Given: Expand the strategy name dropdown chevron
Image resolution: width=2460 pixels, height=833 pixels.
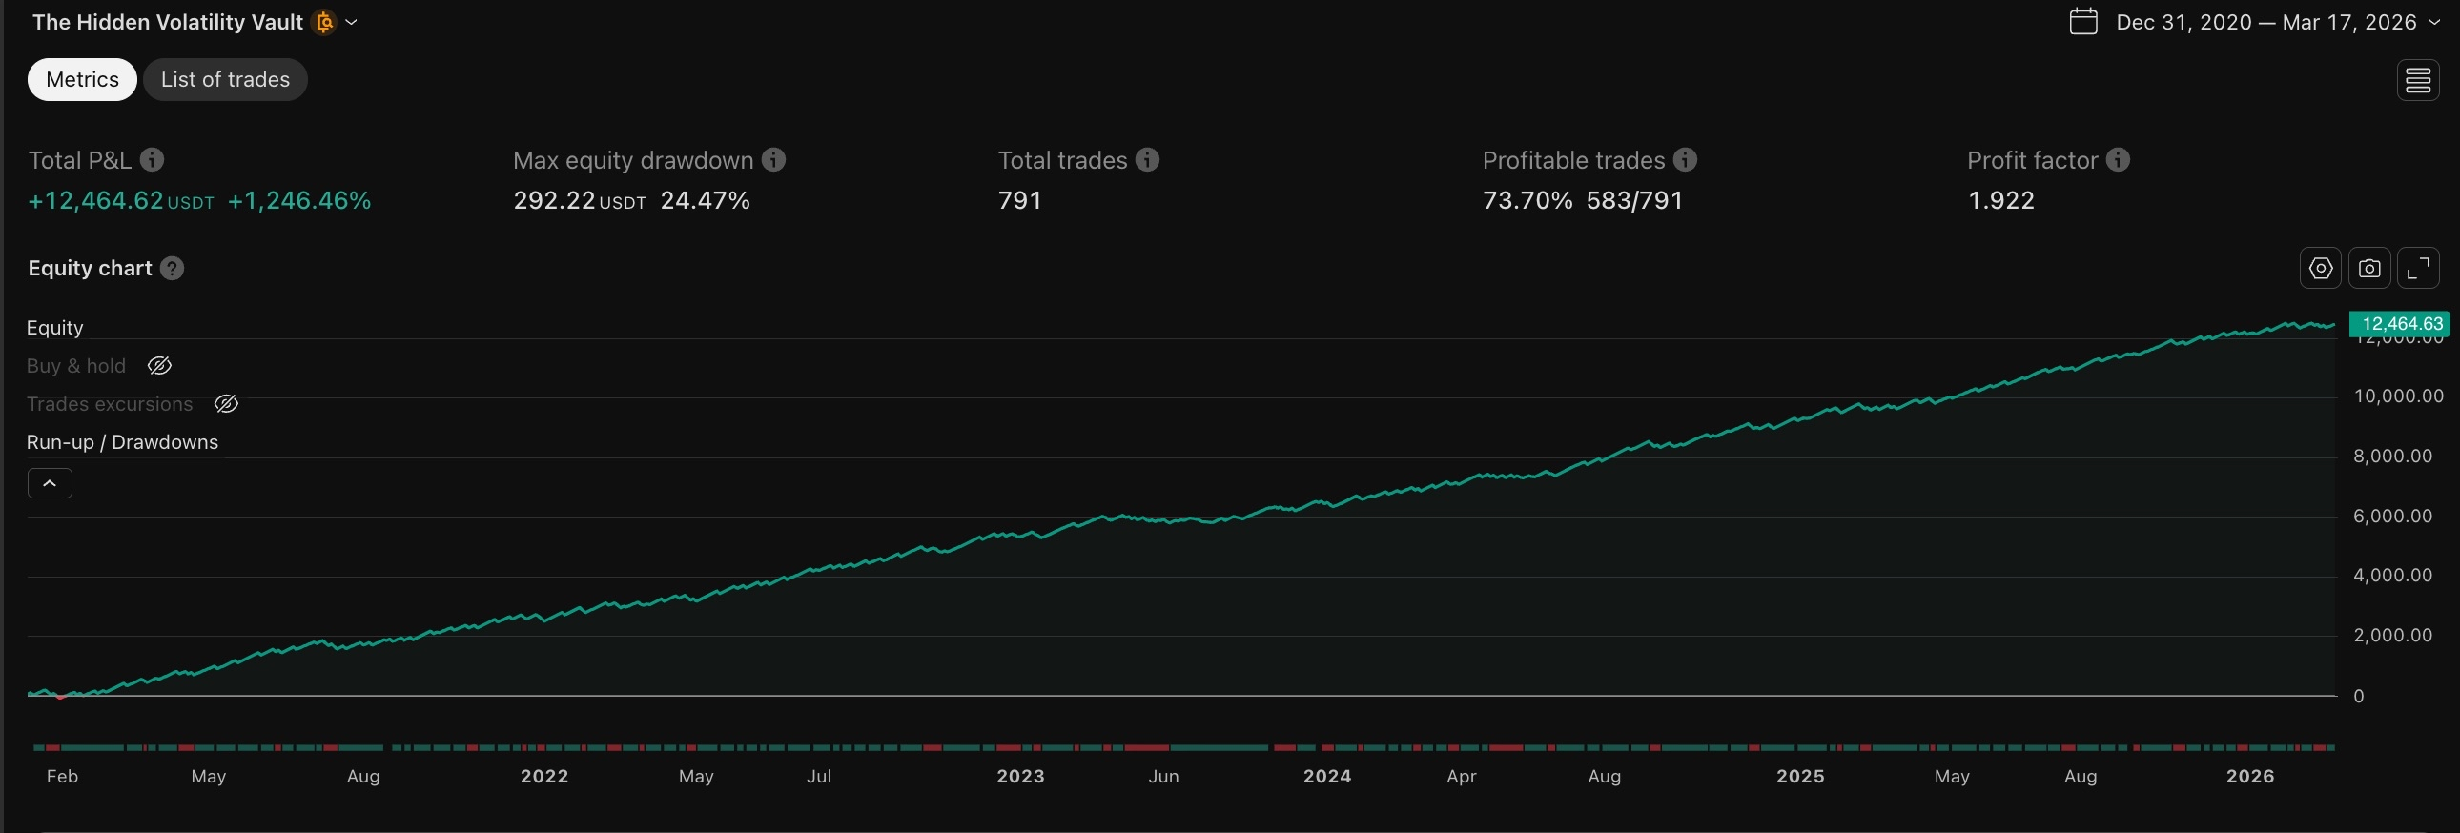Looking at the screenshot, I should tap(352, 22).
